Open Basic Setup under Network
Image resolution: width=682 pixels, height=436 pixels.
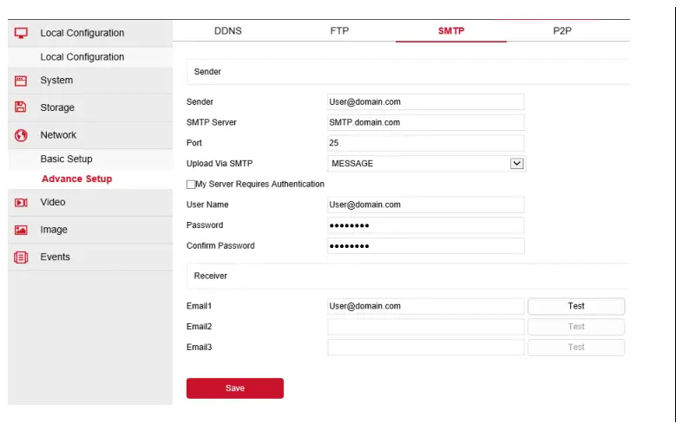[66, 159]
